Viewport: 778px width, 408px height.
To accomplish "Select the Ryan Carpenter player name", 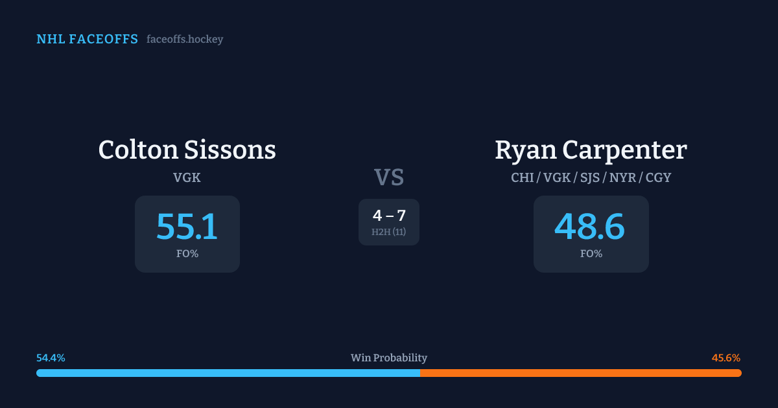I will click(591, 150).
